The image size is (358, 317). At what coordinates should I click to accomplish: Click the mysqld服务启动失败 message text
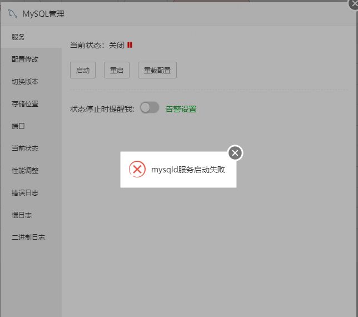(x=188, y=170)
